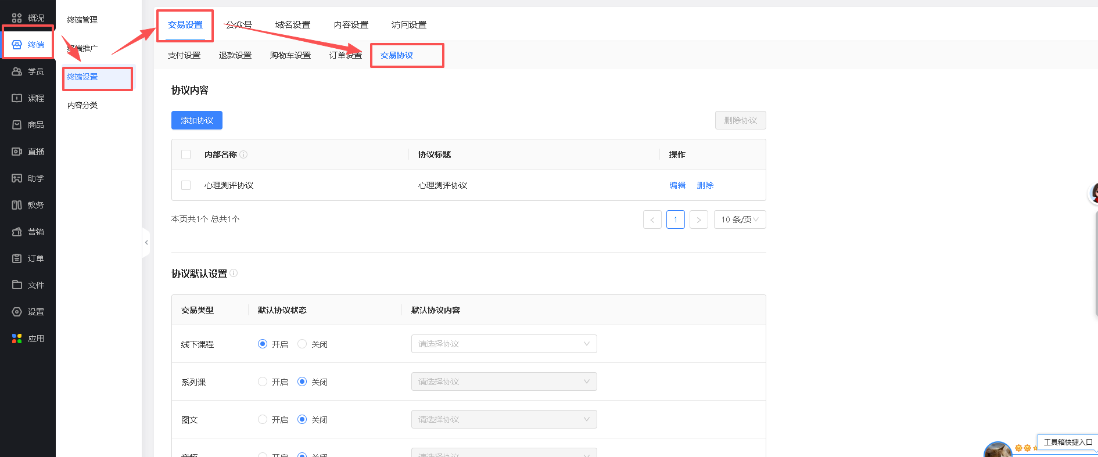Open the 设置 settings gear icon
Viewport: 1098px width, 457px height.
point(17,312)
